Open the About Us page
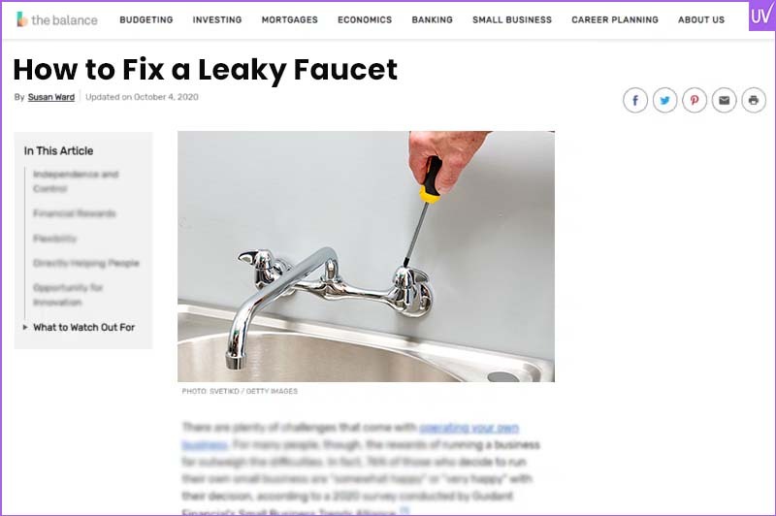The height and width of the screenshot is (516, 776). click(x=700, y=19)
